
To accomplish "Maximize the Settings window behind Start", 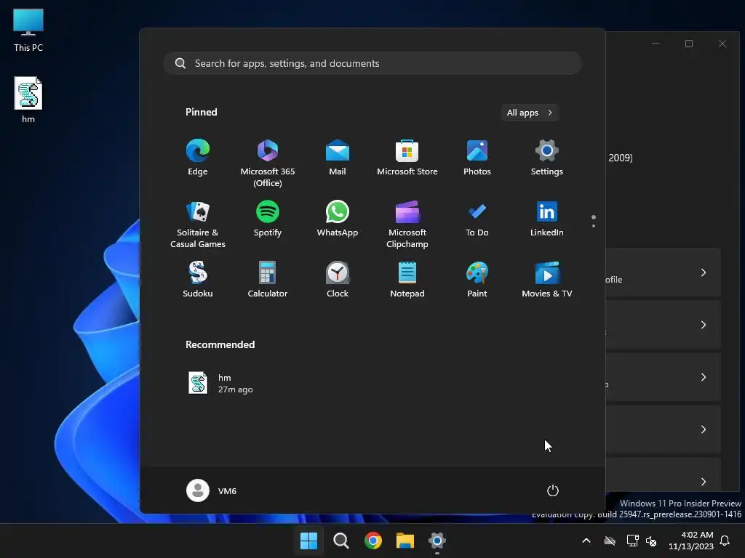I will [689, 44].
